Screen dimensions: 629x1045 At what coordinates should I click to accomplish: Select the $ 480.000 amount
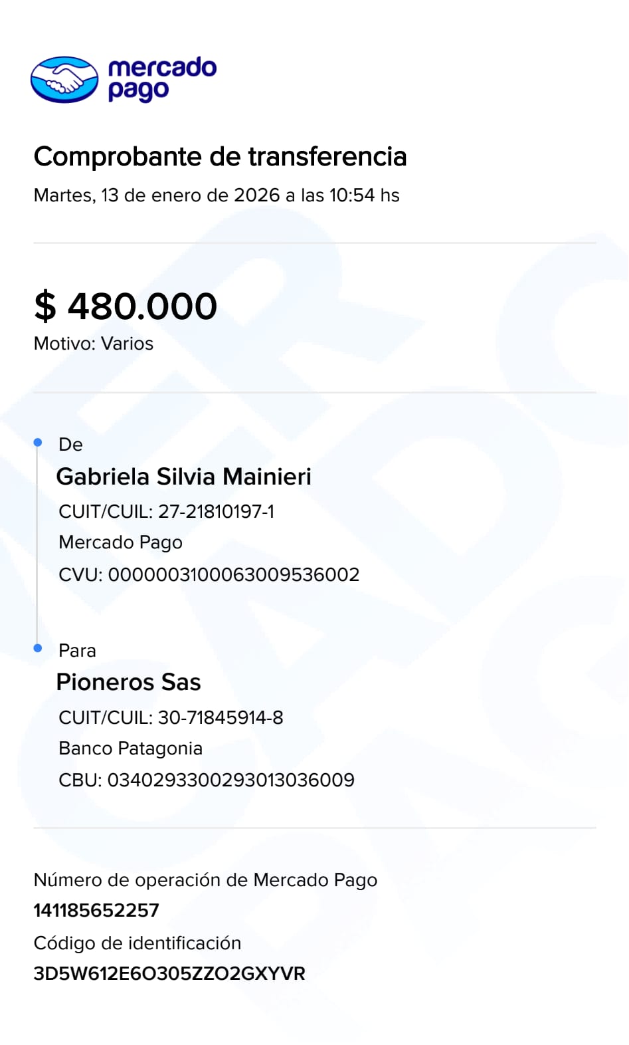pos(126,306)
